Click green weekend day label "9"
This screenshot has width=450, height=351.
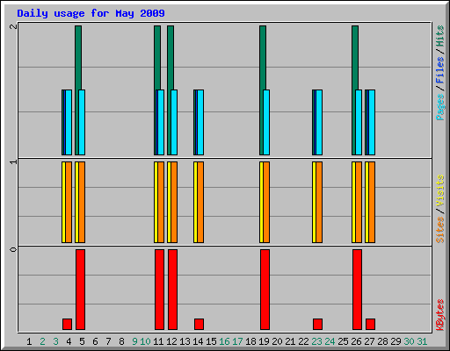pos(134,341)
